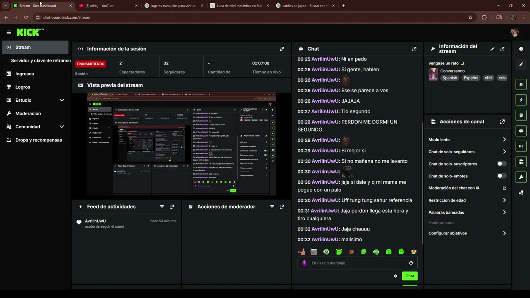Viewport: 530px width, 298px height.
Task: Click the stream preview thumbnail
Action: point(181,144)
